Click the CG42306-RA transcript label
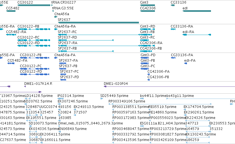 pyautogui.click(x=151, y=43)
